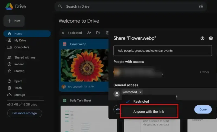Open Computers in sidebar

(22, 47)
